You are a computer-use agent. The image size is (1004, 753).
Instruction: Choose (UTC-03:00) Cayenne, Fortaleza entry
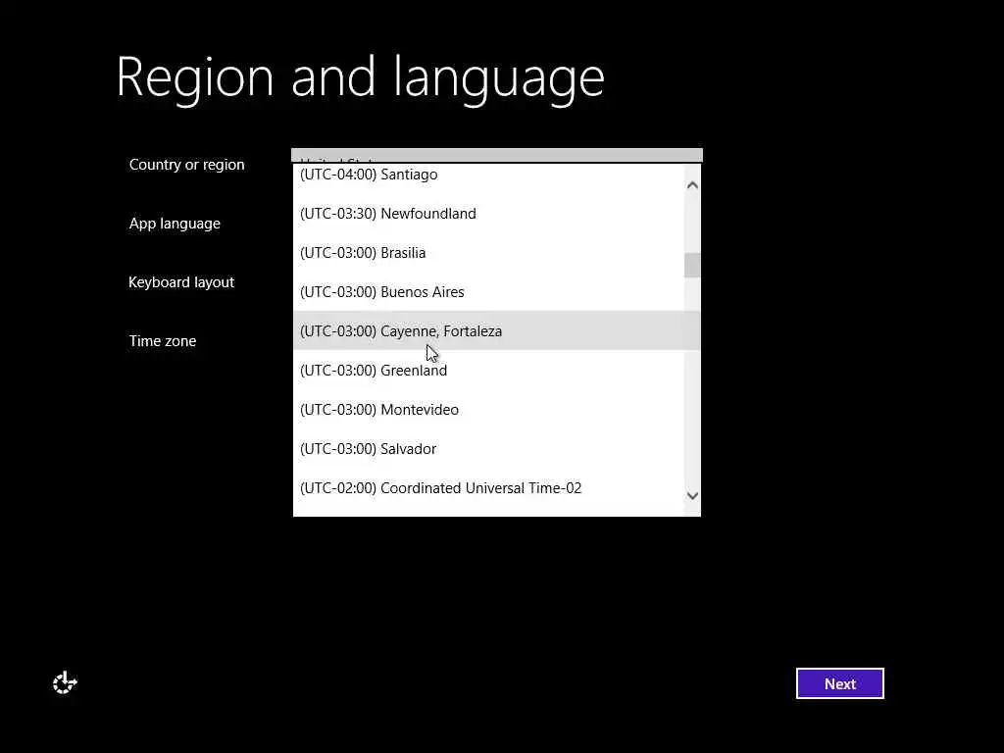pos(488,331)
